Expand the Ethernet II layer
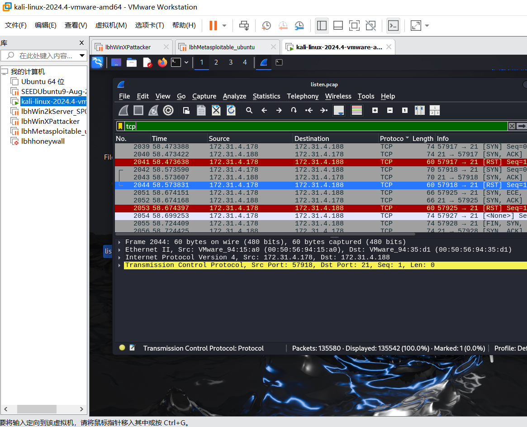The width and height of the screenshot is (527, 427). 119,250
